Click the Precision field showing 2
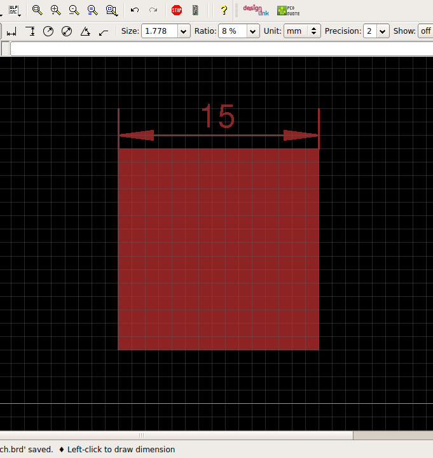The height and width of the screenshot is (458, 433). coord(370,31)
